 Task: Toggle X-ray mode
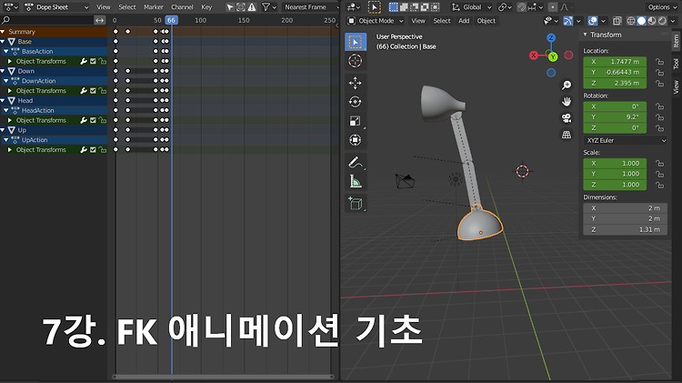617,20
